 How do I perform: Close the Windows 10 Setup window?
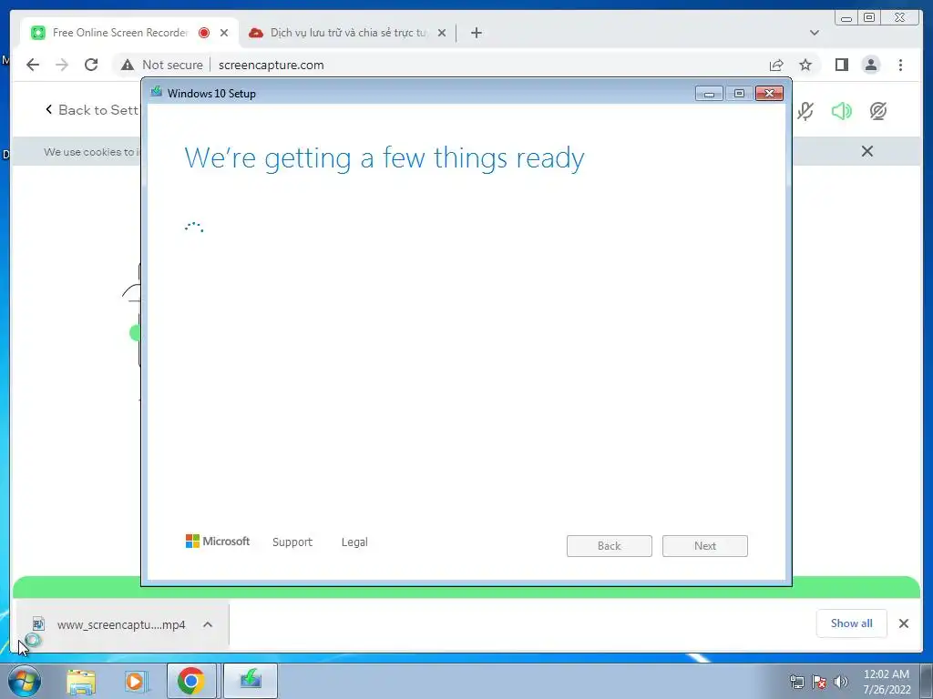coord(769,94)
